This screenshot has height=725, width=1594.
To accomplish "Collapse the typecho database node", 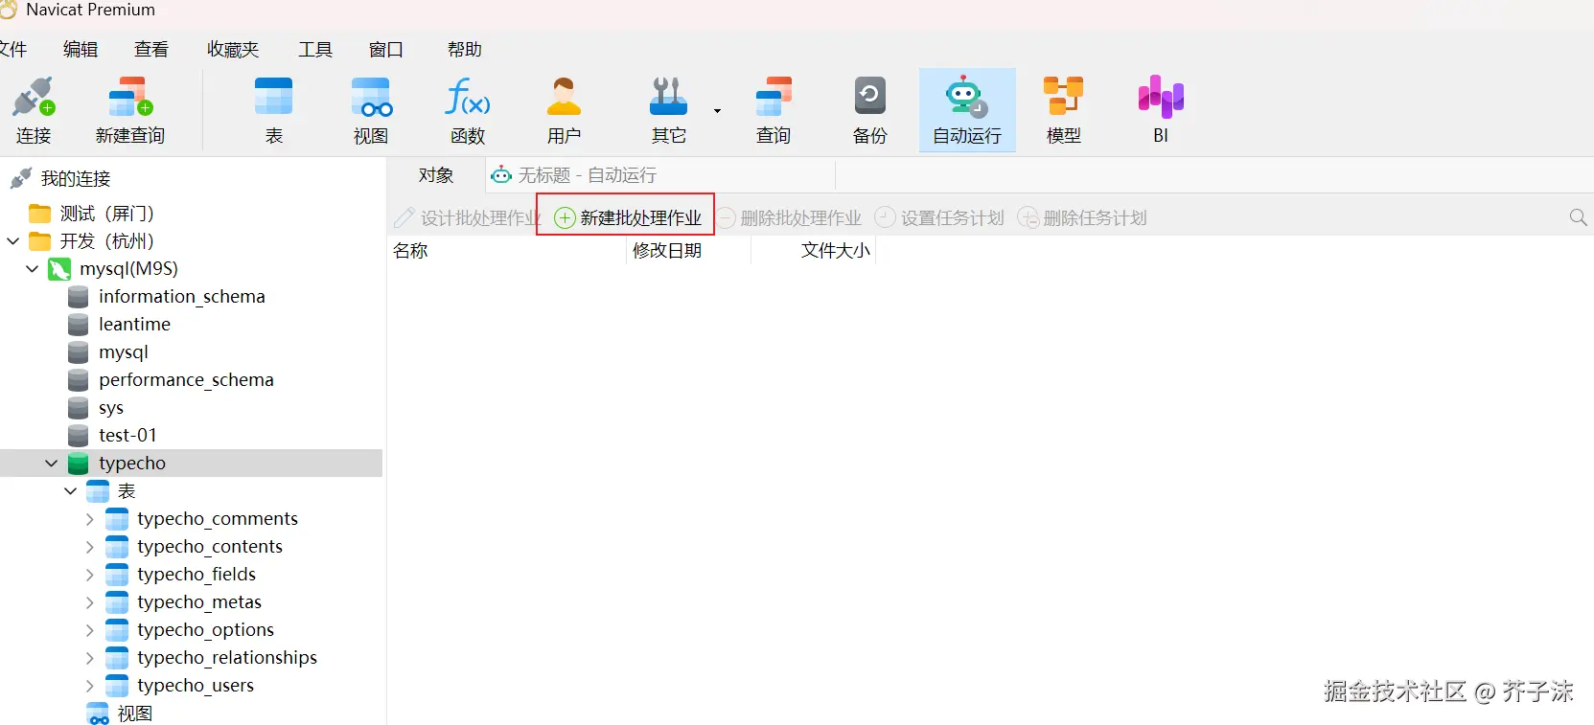I will tap(52, 464).
